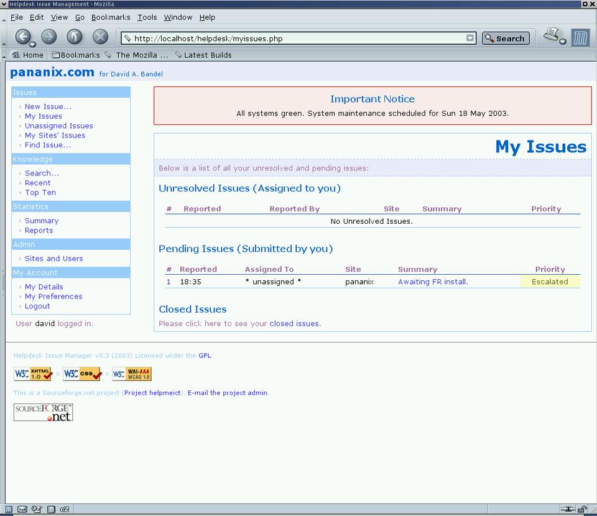Click the 'Unassigned Issues' sidebar link
This screenshot has width=597, height=516.
coord(58,126)
